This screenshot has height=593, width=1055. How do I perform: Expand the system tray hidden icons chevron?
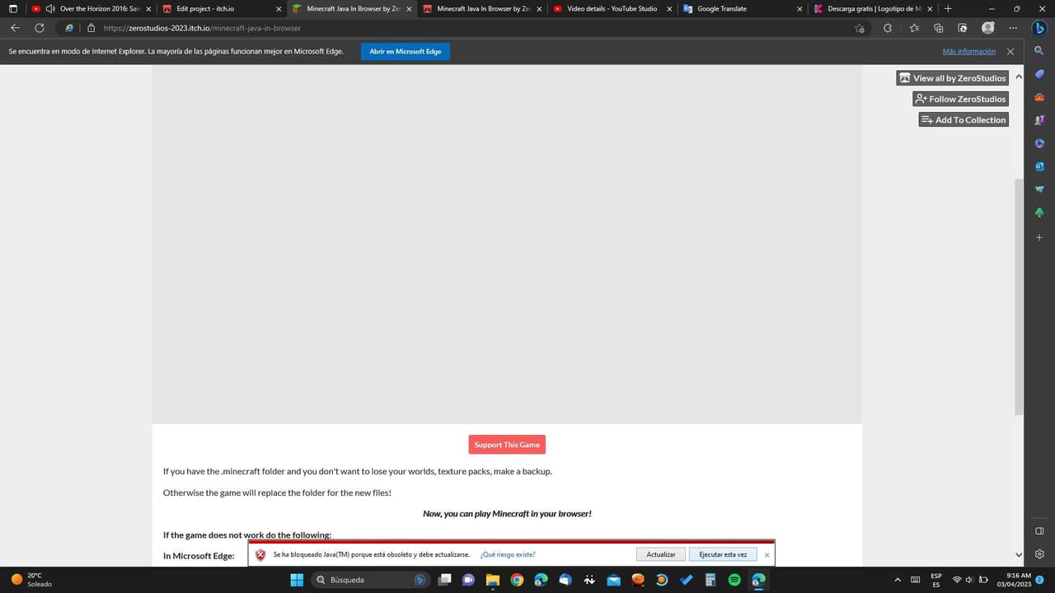(897, 580)
